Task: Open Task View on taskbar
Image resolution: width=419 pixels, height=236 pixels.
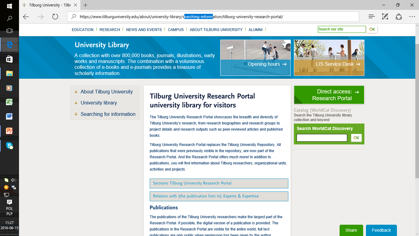Action: coord(10,31)
